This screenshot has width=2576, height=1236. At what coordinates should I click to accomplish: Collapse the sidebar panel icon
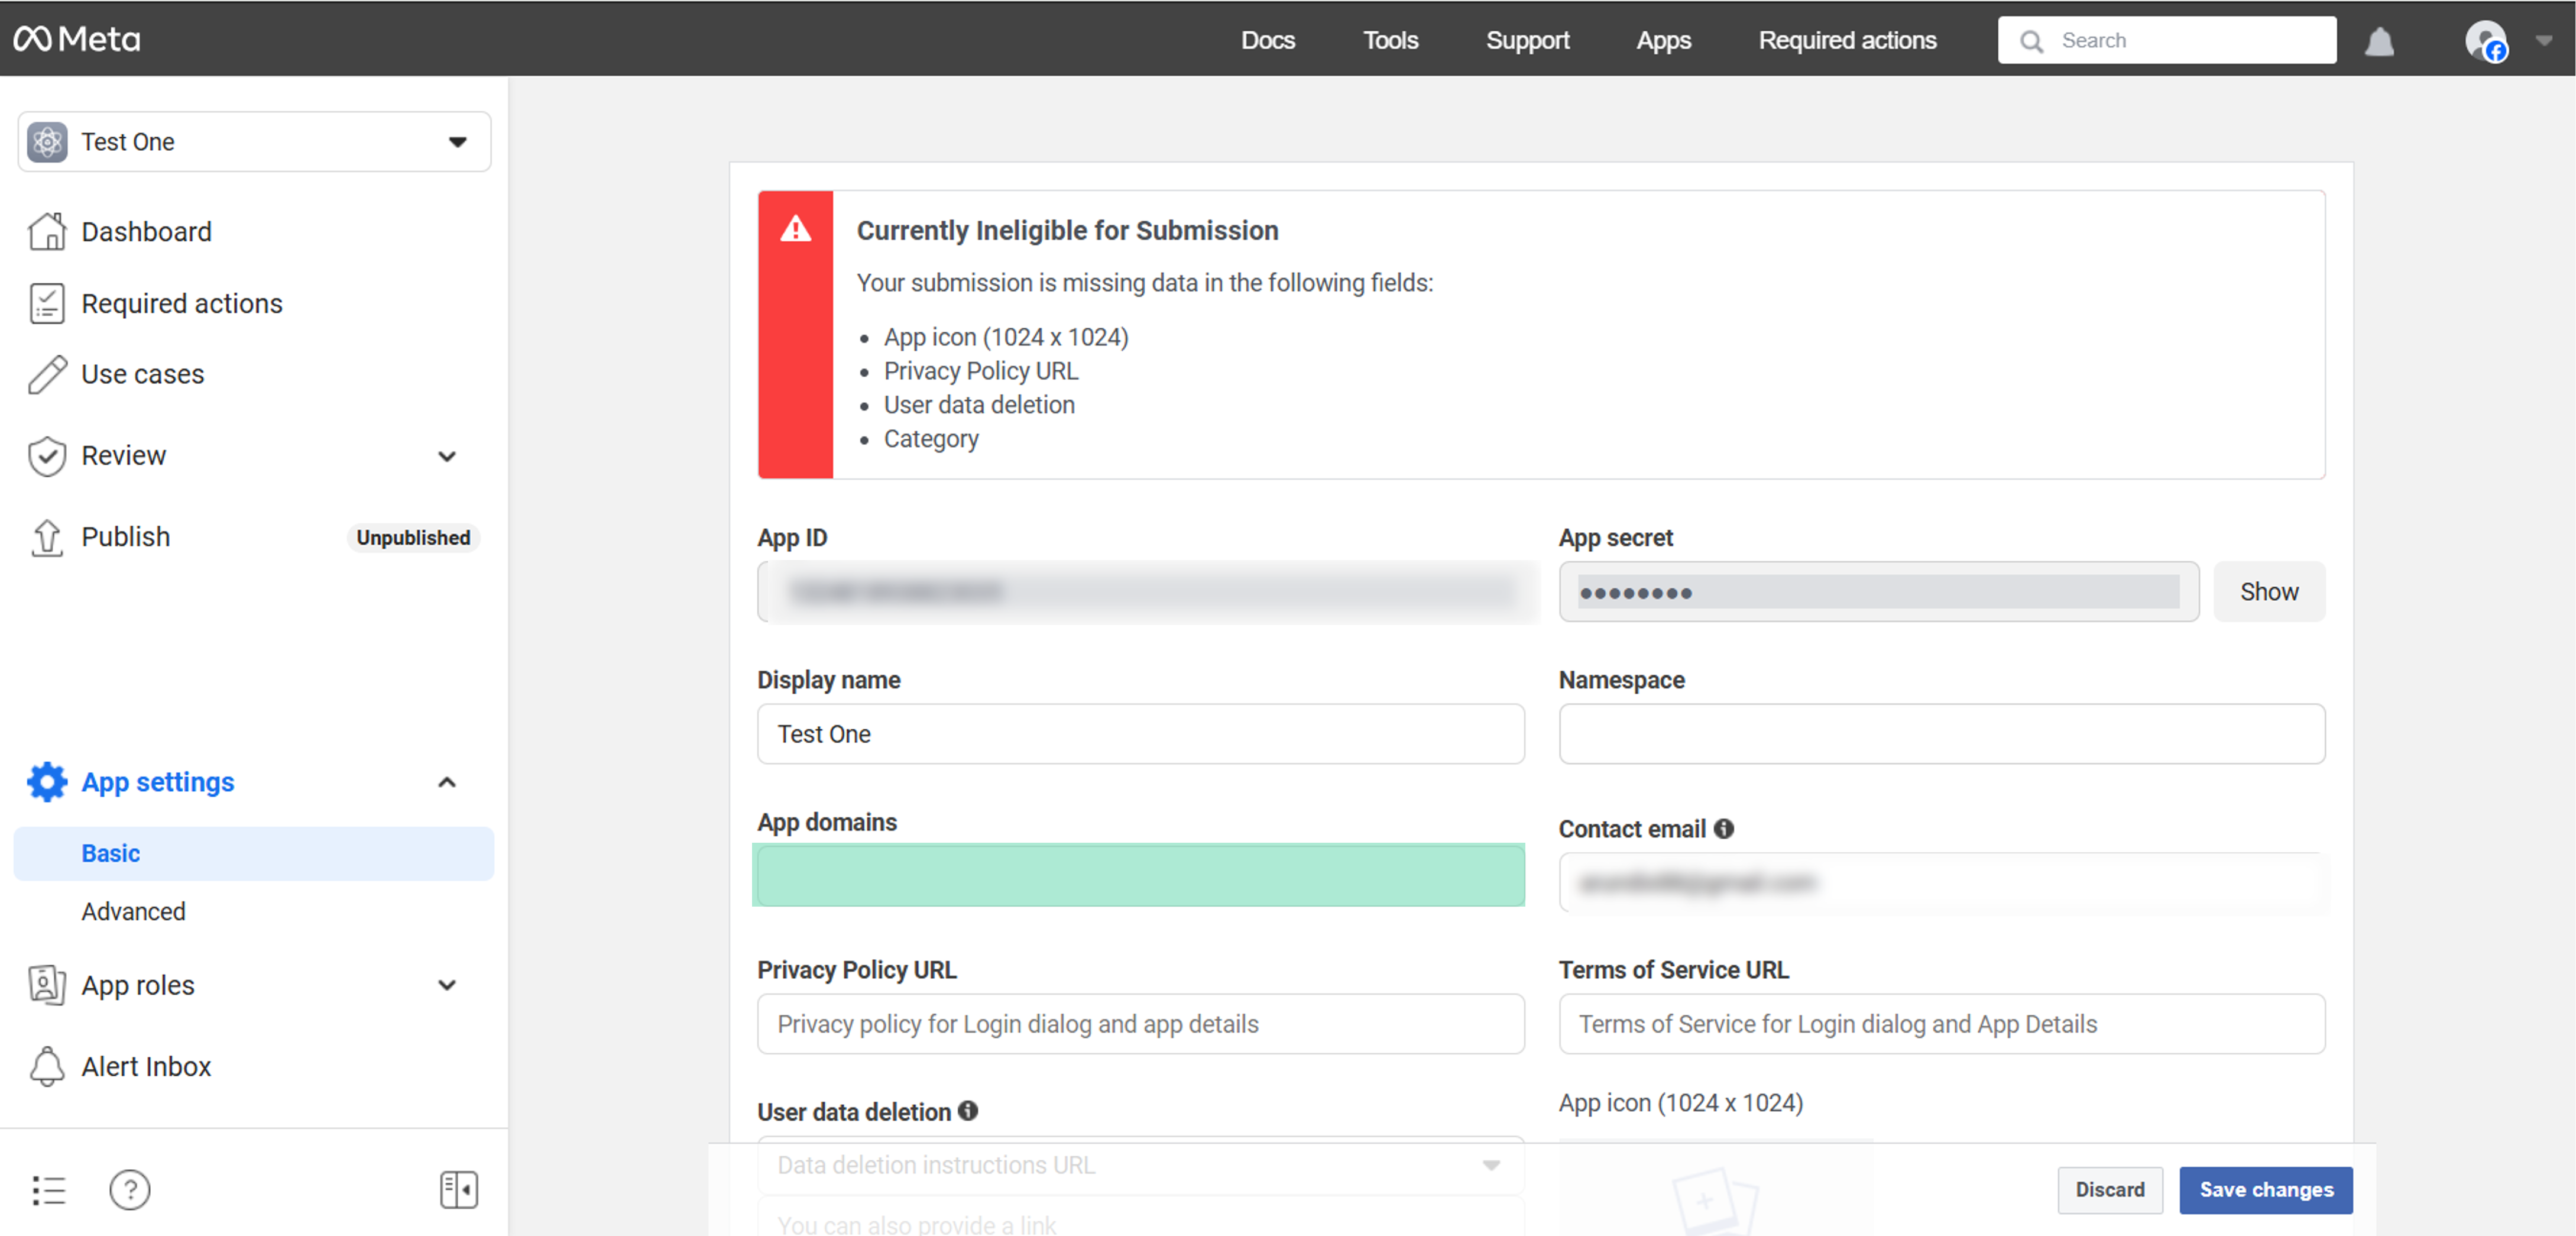pos(459,1190)
